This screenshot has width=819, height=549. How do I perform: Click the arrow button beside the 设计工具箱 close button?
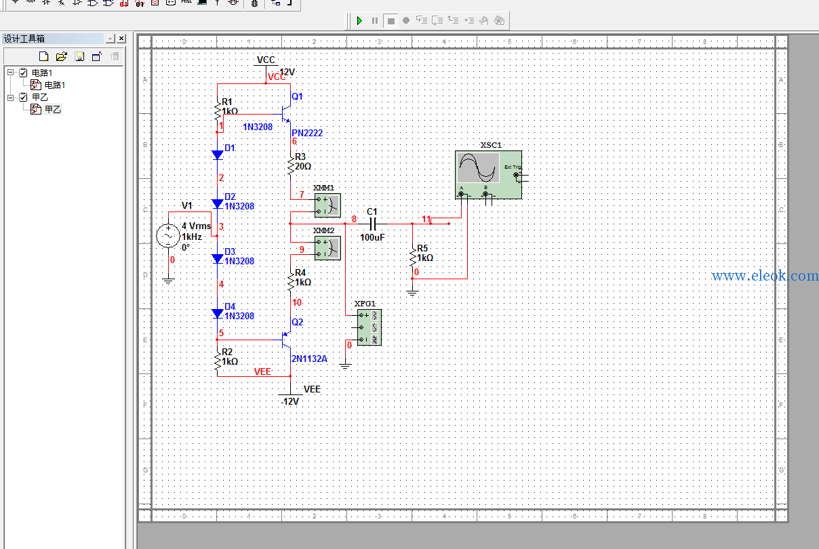(111, 39)
